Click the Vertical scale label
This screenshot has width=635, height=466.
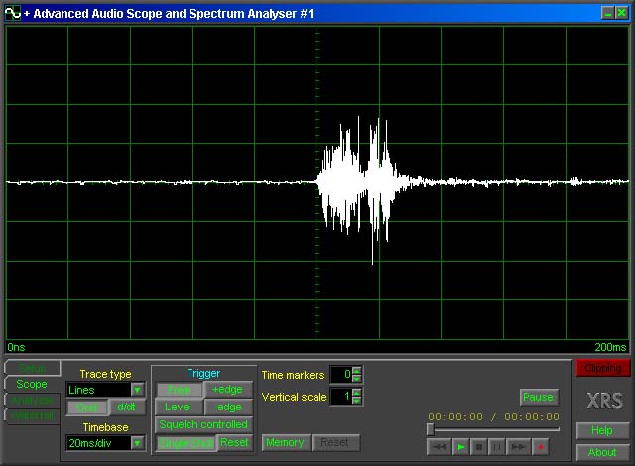pyautogui.click(x=295, y=397)
